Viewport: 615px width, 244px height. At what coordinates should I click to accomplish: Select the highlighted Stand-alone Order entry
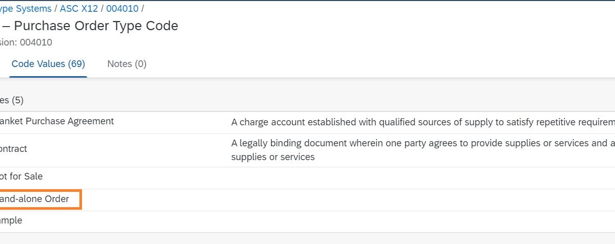tap(35, 199)
